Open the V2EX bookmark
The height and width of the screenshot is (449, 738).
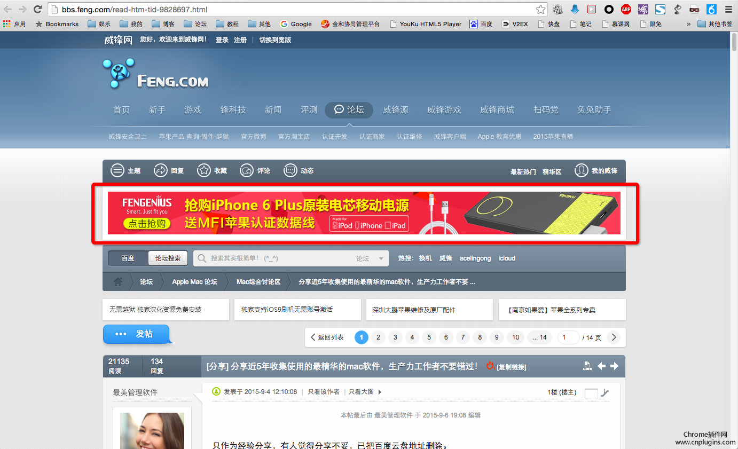tap(515, 24)
